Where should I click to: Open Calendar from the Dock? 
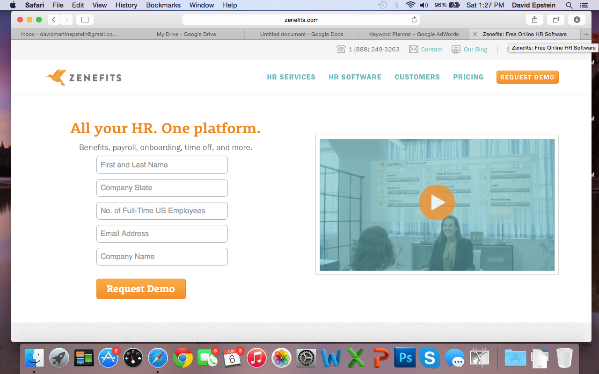[232, 359]
